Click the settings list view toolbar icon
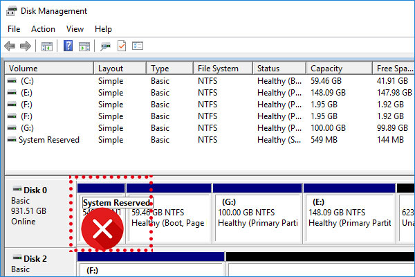 coord(138,46)
